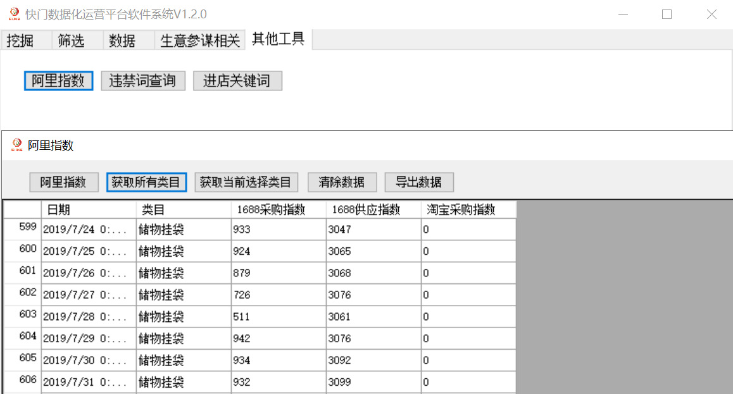
Task: Click 淘宝采购指数 value 0 in row 602
Action: 468,295
